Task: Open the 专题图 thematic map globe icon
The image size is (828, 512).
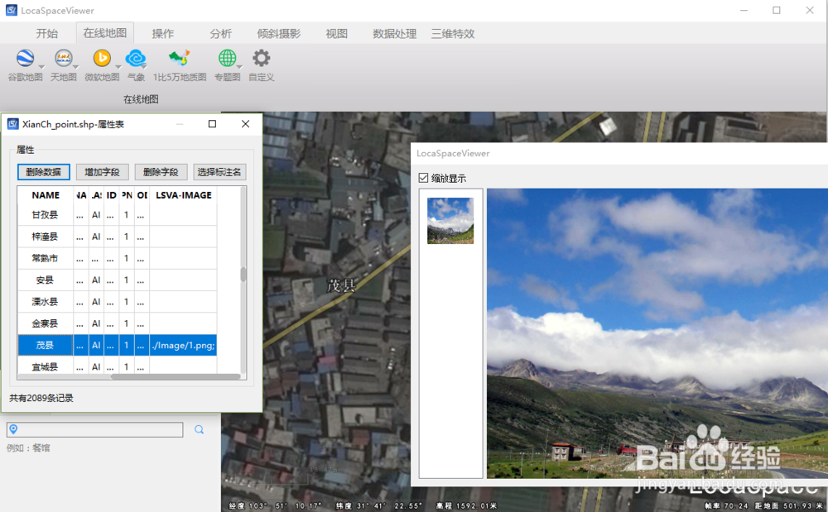Action: (227, 59)
